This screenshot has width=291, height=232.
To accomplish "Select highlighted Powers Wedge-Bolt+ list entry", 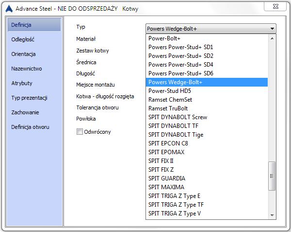I will pos(207,82).
